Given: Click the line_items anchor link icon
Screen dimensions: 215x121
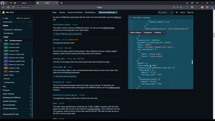Looking at the screenshot, I should tap(65, 67).
